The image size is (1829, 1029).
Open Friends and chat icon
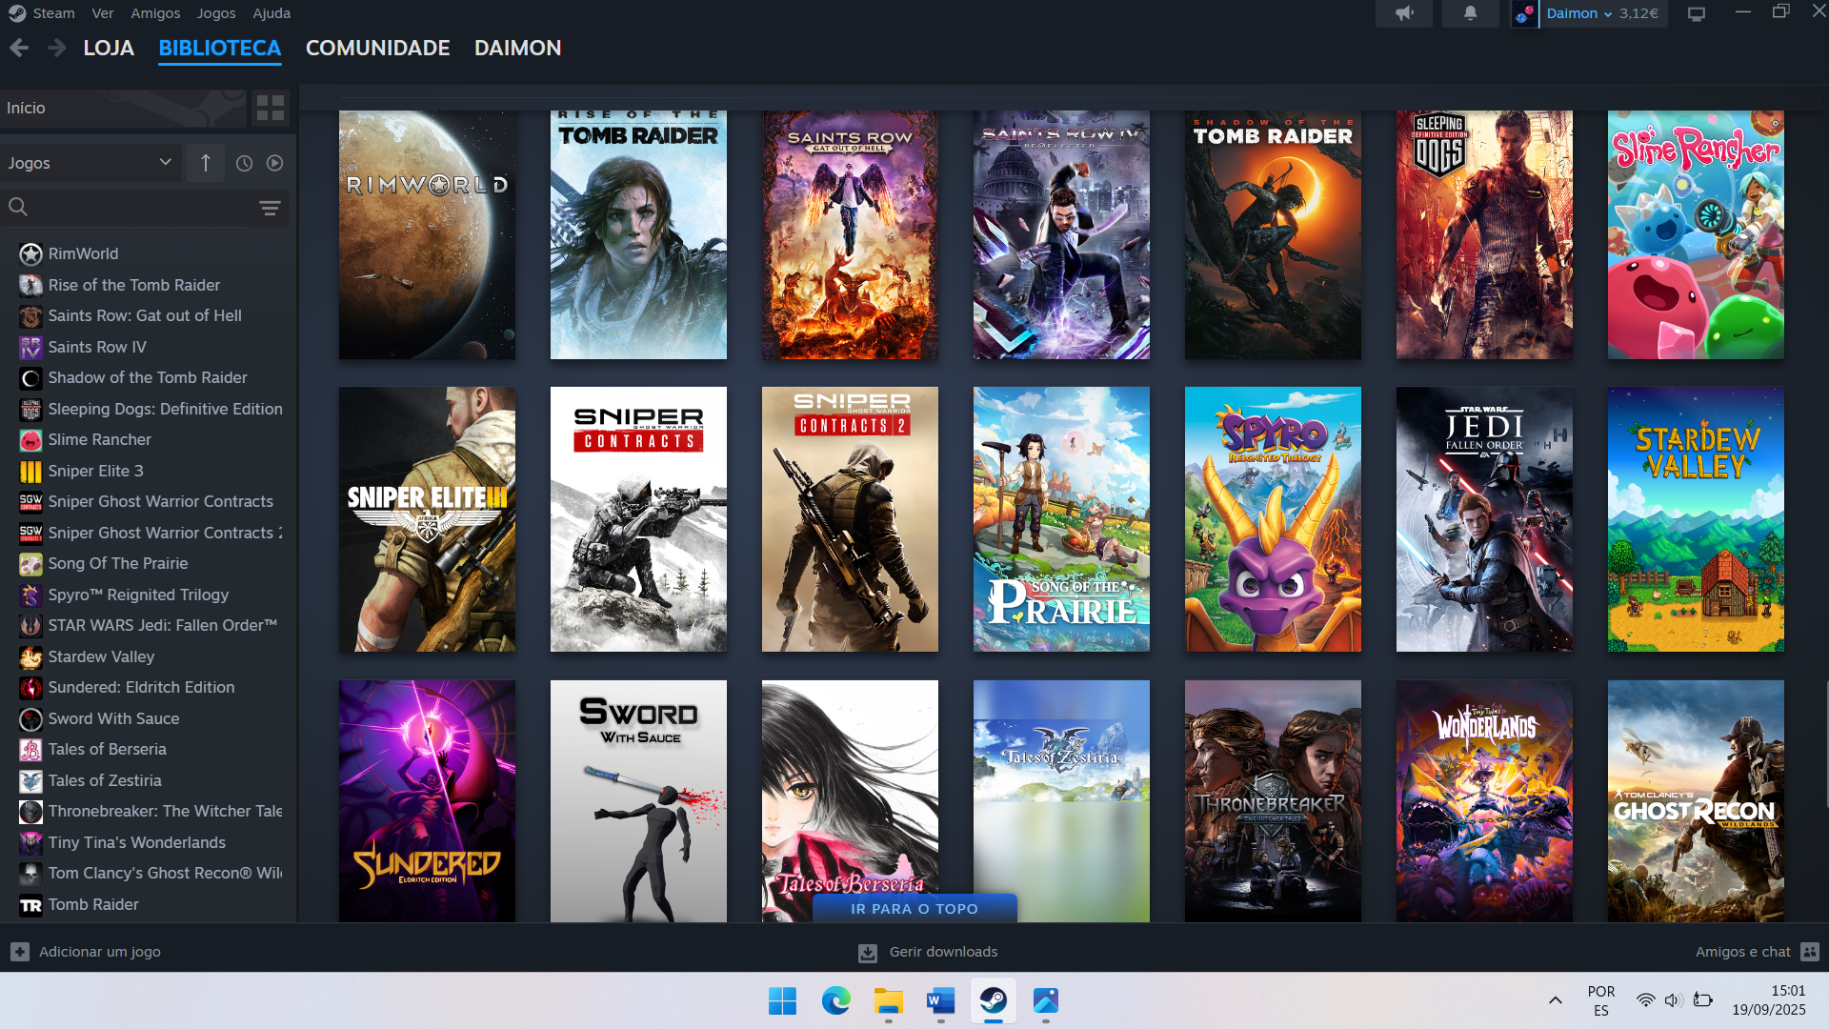click(x=1811, y=952)
